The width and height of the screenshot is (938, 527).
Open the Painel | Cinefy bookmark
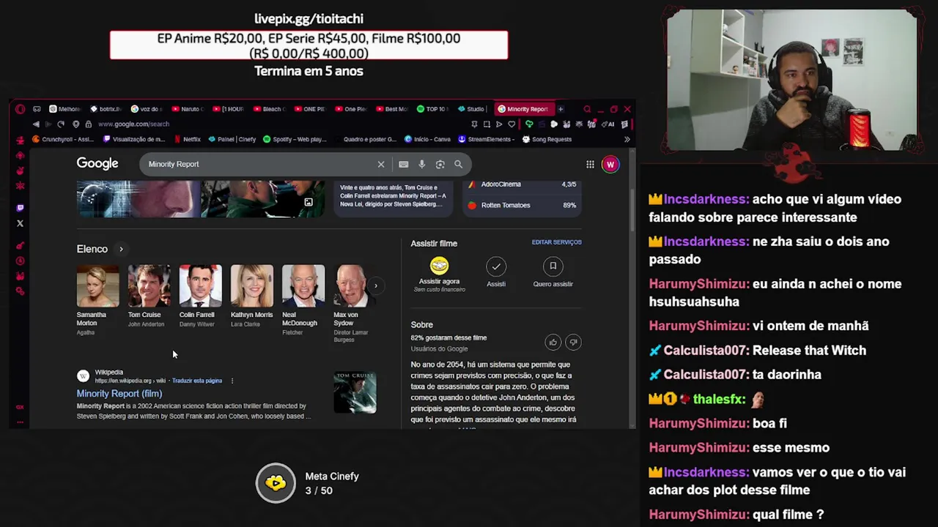coord(232,139)
